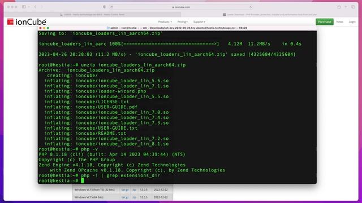Open the Login link on ionCube

pyautogui.click(x=352, y=22)
